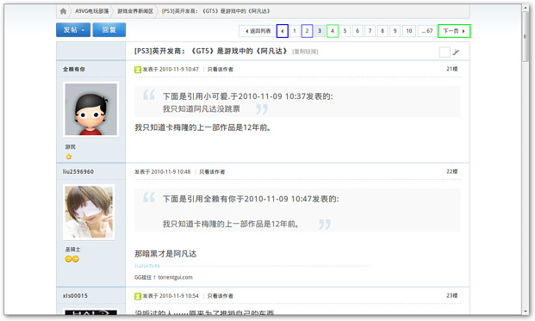This screenshot has height=321, width=535.
Task: Click the wrench tool icon in thread header
Action: coord(456,52)
